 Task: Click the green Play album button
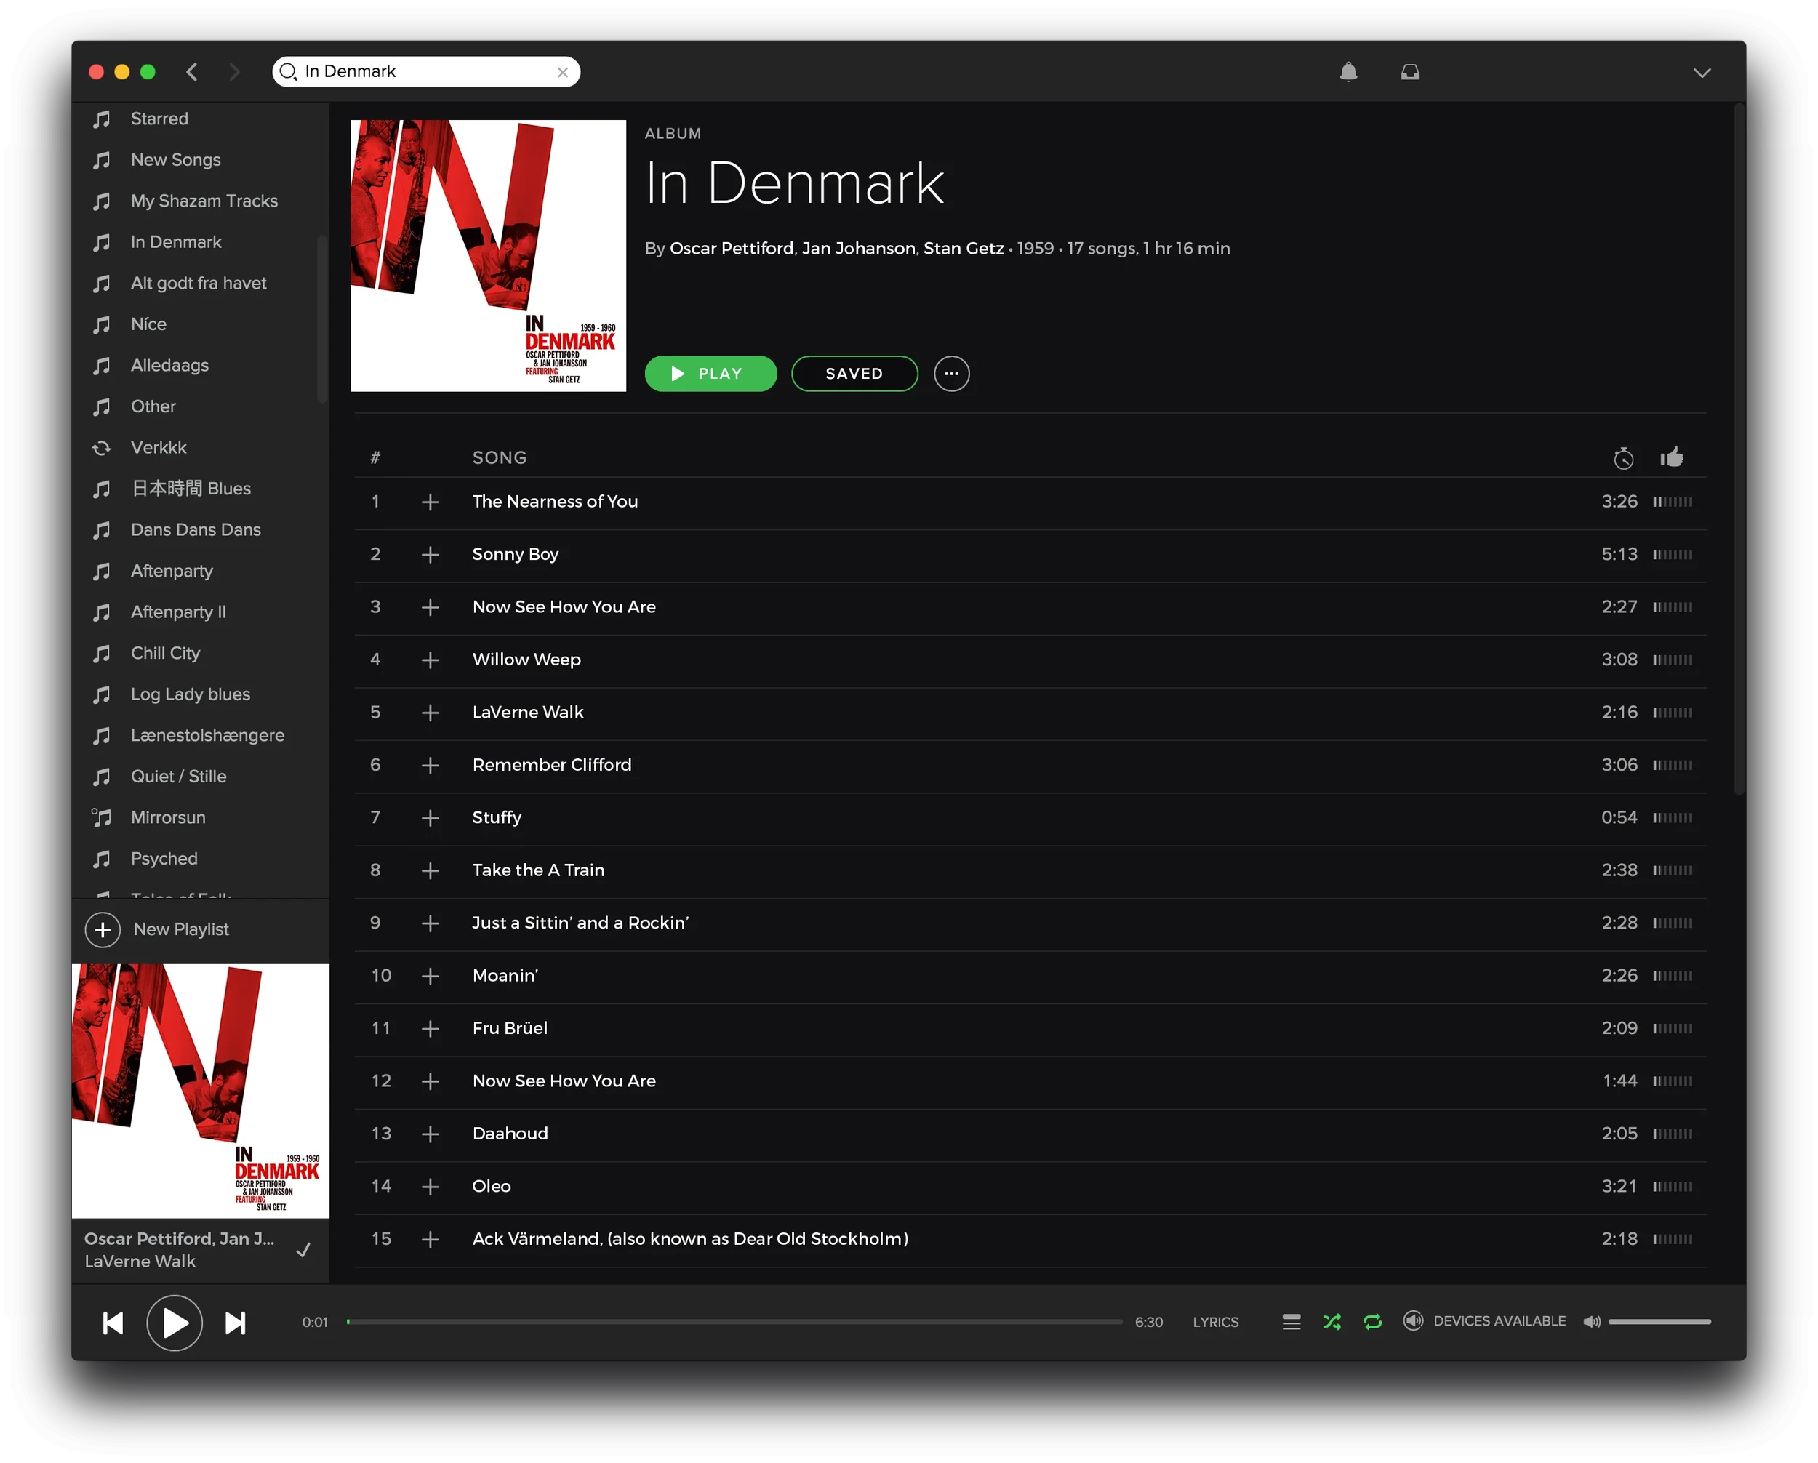(710, 374)
